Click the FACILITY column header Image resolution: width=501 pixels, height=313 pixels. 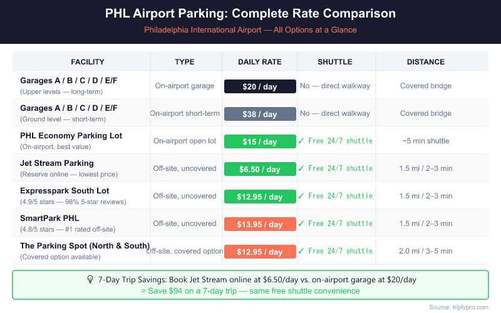88,62
